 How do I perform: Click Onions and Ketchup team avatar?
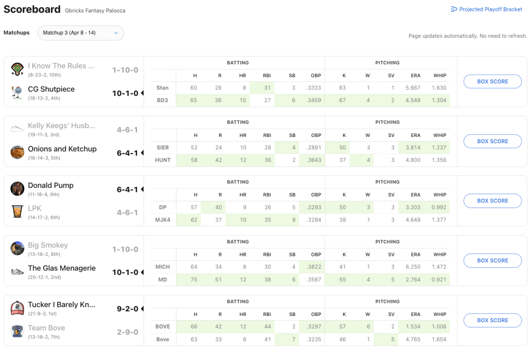point(17,152)
